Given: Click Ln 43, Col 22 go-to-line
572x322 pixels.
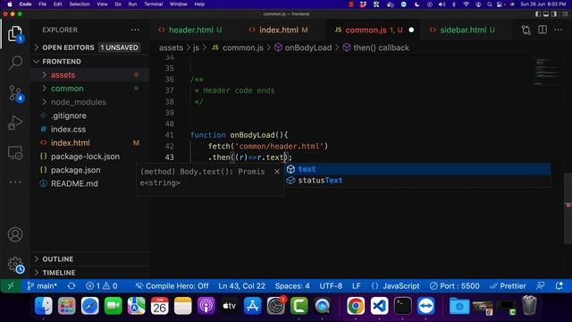Looking at the screenshot, I should pos(242,286).
